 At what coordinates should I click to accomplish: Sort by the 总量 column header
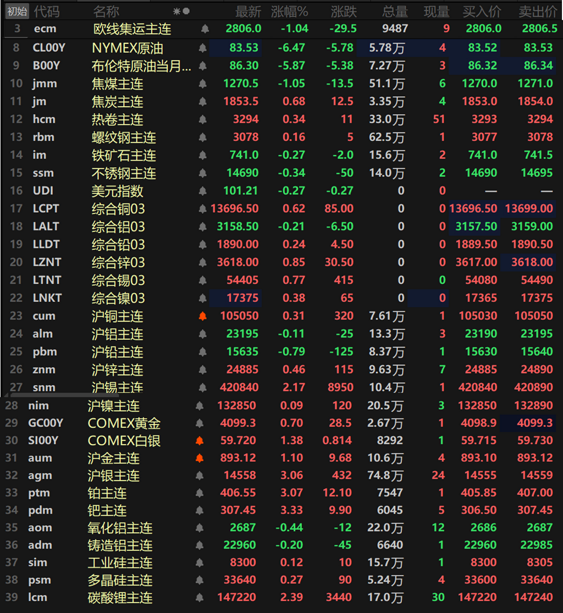point(395,12)
